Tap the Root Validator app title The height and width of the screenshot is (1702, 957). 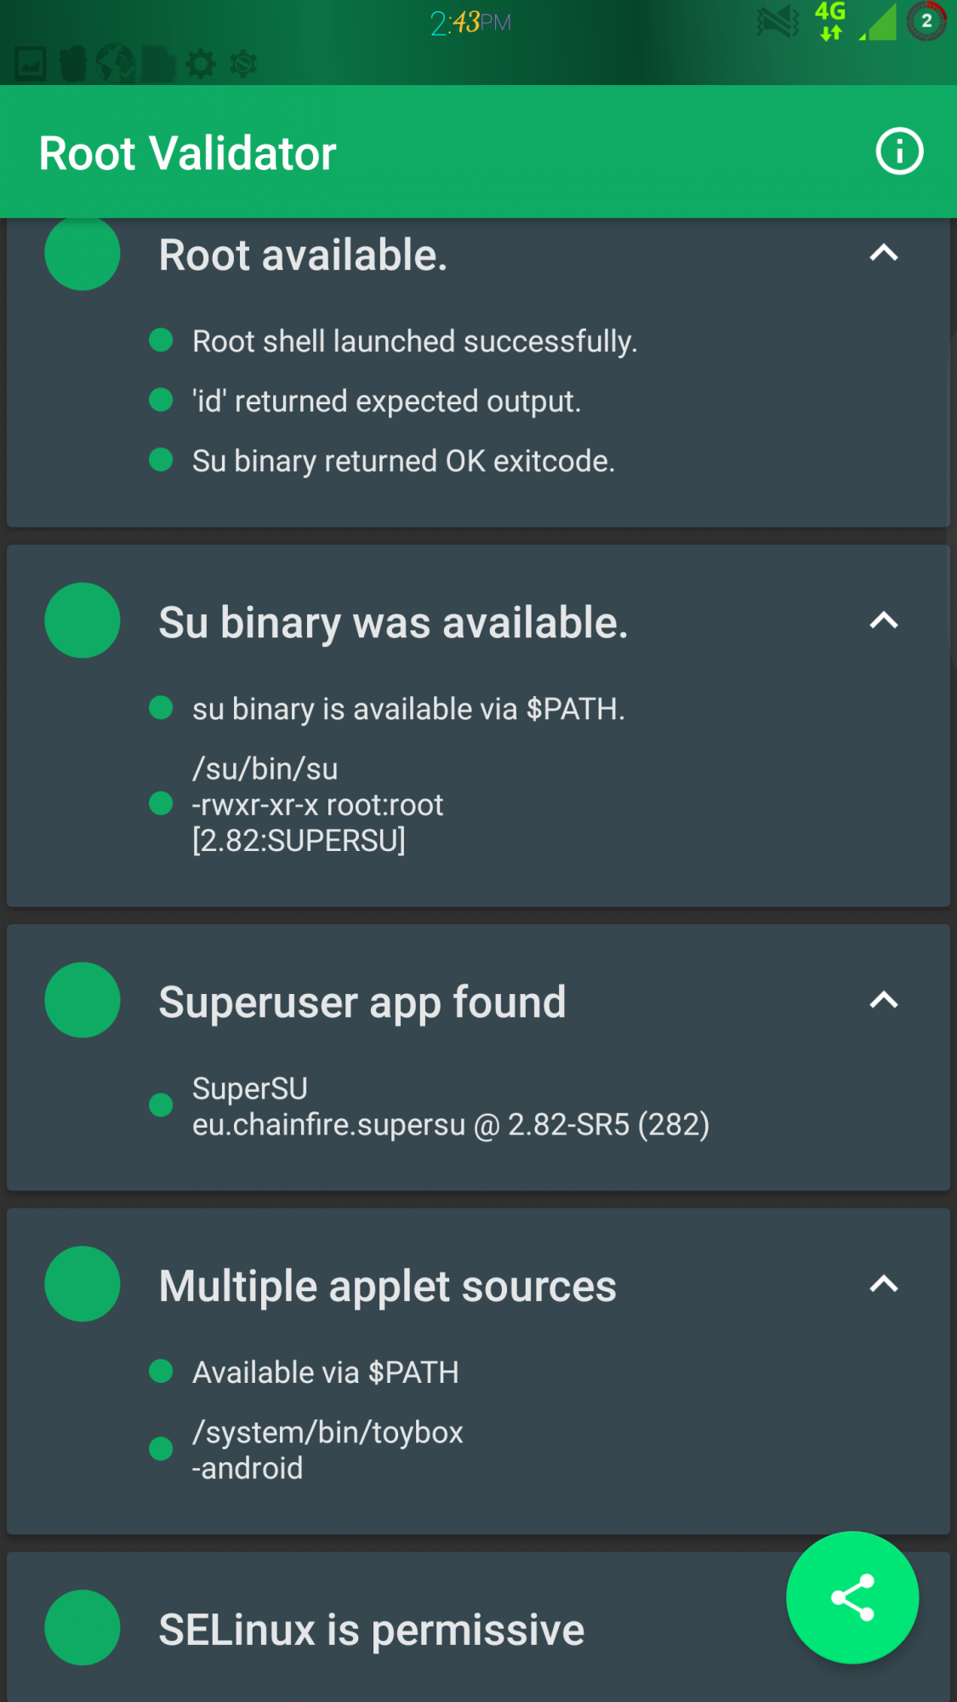point(188,153)
